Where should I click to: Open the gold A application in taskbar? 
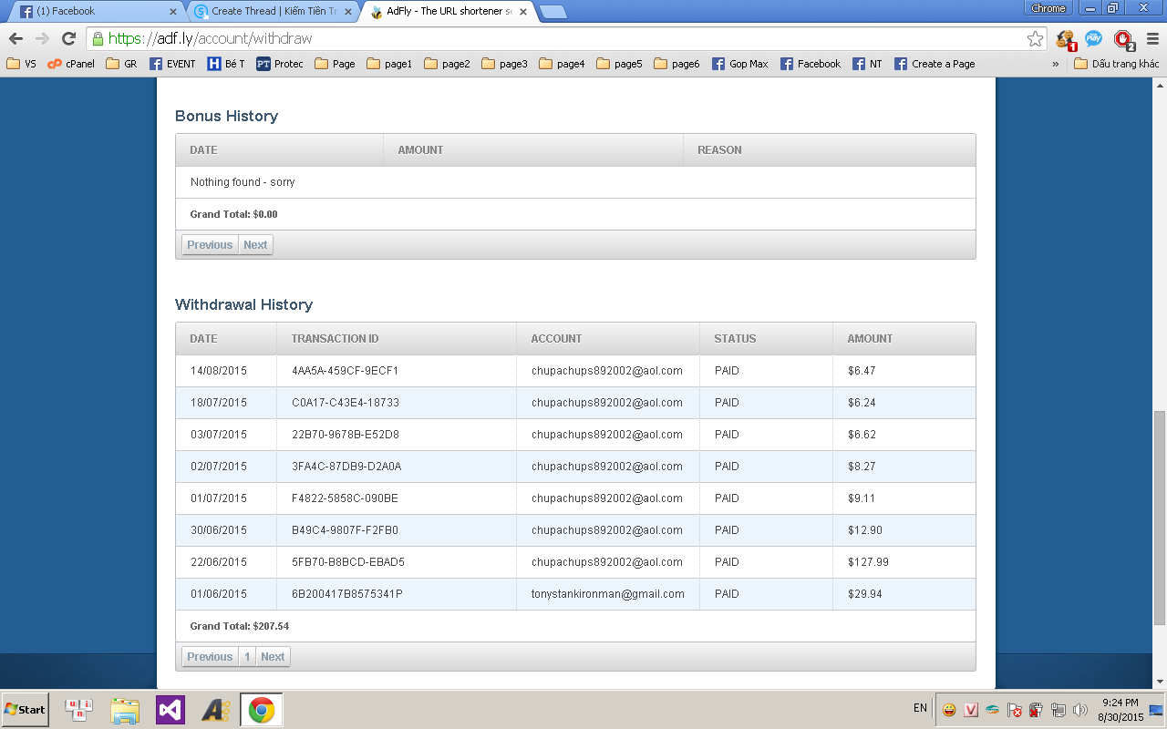pos(216,710)
